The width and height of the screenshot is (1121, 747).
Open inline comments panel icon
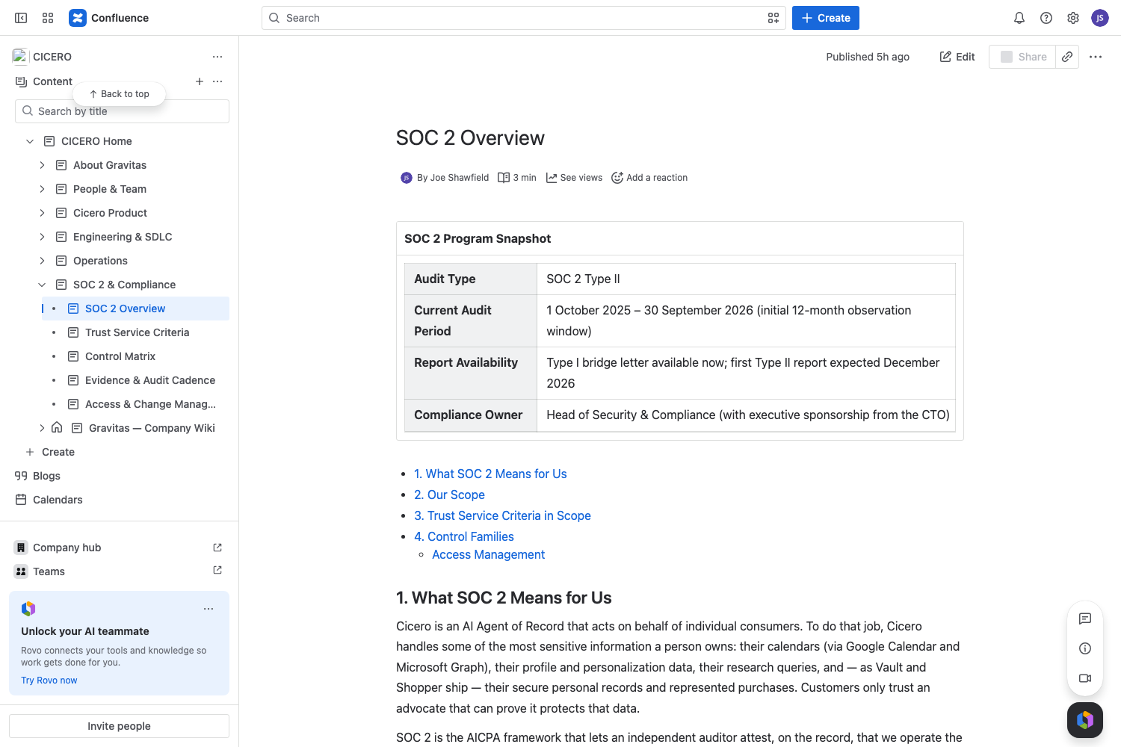point(1085,619)
